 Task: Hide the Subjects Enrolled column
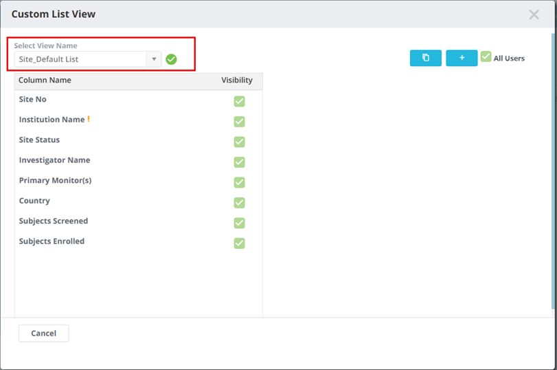point(239,243)
